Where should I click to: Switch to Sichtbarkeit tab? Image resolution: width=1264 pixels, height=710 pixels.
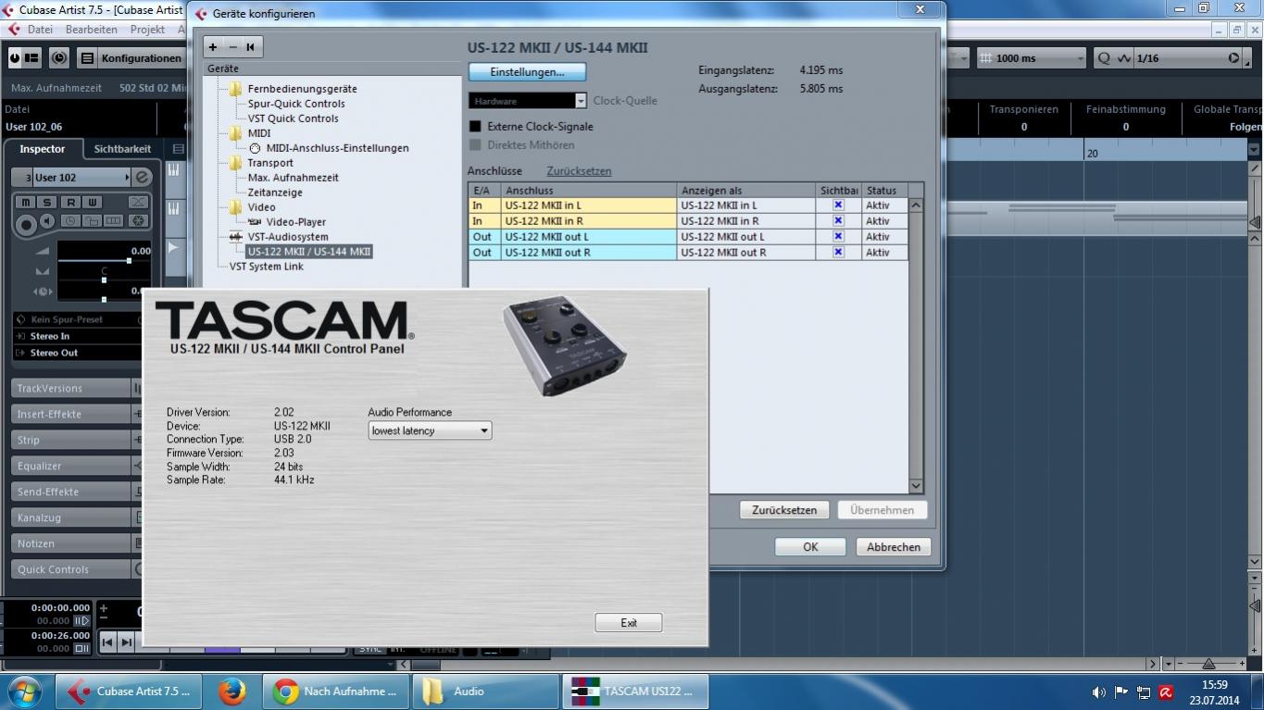122,149
